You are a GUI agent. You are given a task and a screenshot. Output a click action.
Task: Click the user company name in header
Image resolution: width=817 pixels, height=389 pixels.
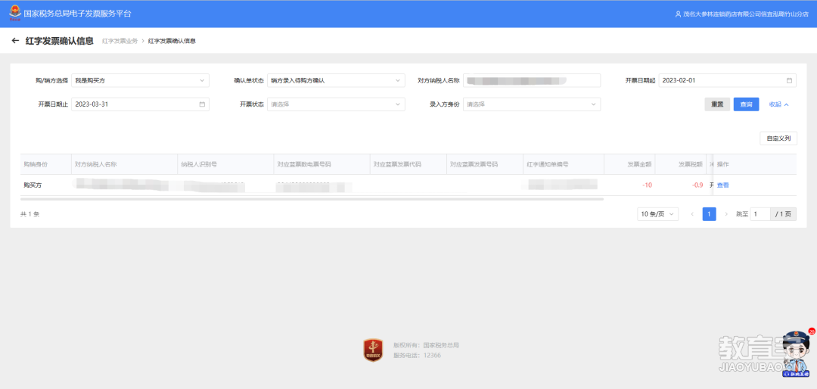pyautogui.click(x=744, y=14)
